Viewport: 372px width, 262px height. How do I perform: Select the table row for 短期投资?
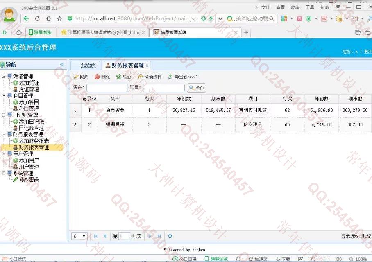[x=220, y=124]
